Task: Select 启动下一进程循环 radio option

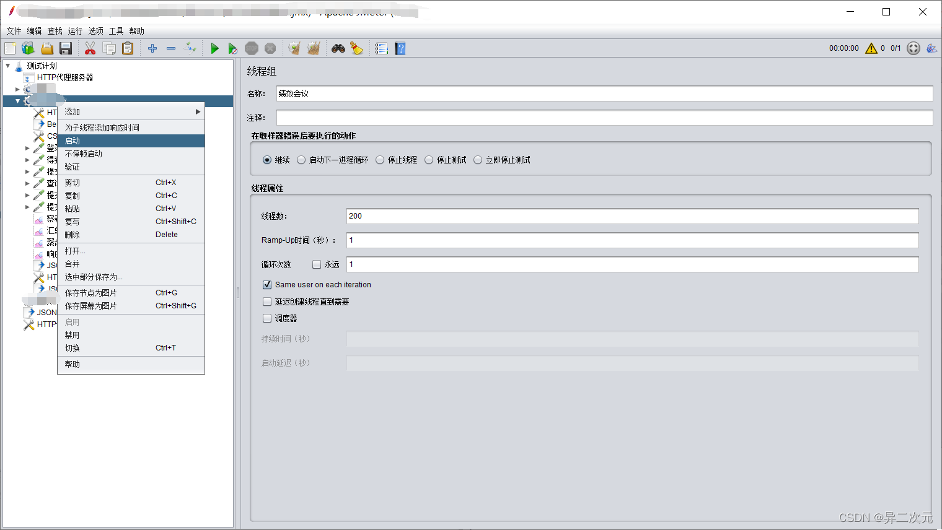Action: pos(301,160)
